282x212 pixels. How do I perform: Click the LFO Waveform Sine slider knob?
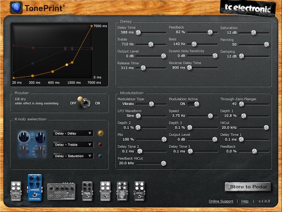point(138,116)
